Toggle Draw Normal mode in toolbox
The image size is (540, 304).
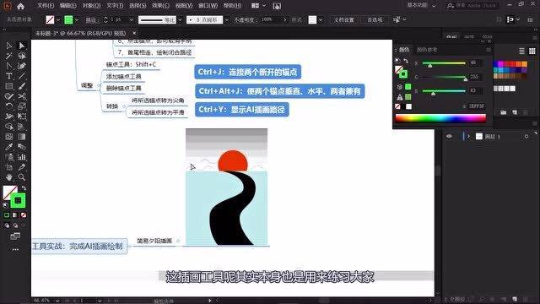click(x=7, y=225)
